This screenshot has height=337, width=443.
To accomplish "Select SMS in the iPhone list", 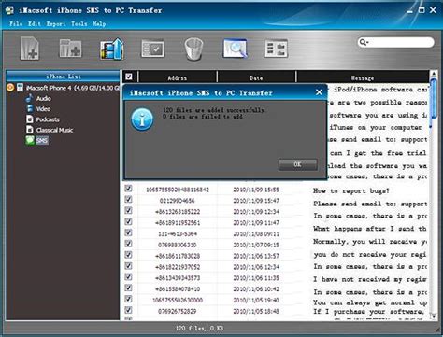I will tap(42, 141).
